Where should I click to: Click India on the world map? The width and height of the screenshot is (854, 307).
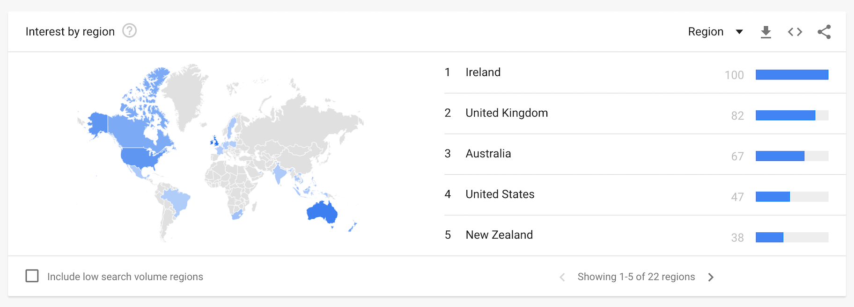coord(279,174)
